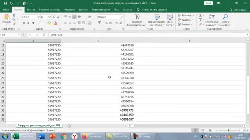Cut selection with the scissors icon

[x=14, y=16]
